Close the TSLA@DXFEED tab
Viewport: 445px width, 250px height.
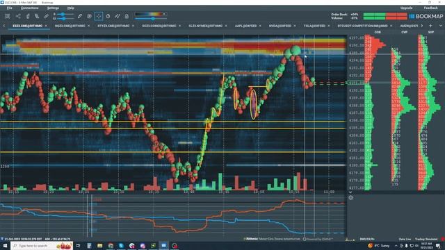click(x=329, y=26)
